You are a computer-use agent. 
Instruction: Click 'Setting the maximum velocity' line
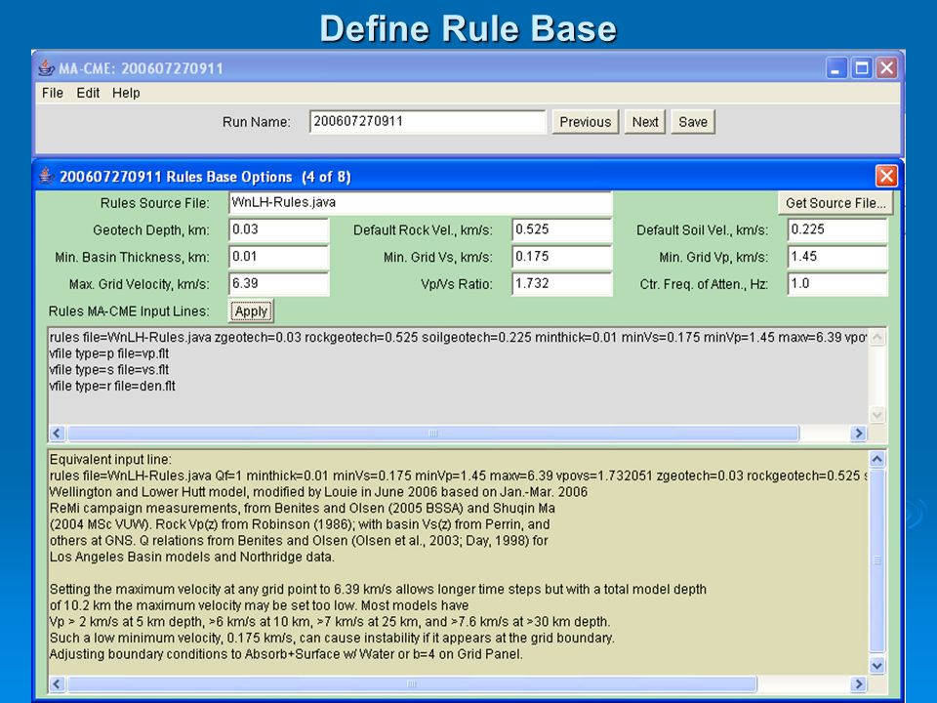pyautogui.click(x=378, y=590)
